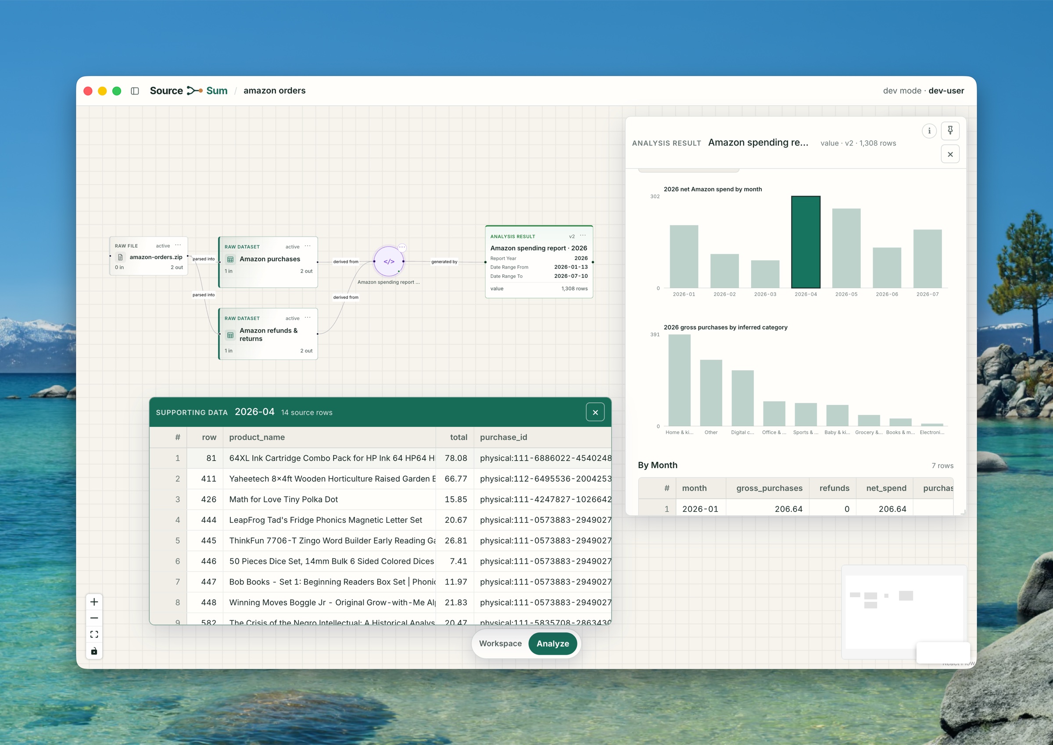Viewport: 1053px width, 745px height.
Task: Select the 2026-06 bar in monthly chart
Action: [x=887, y=268]
